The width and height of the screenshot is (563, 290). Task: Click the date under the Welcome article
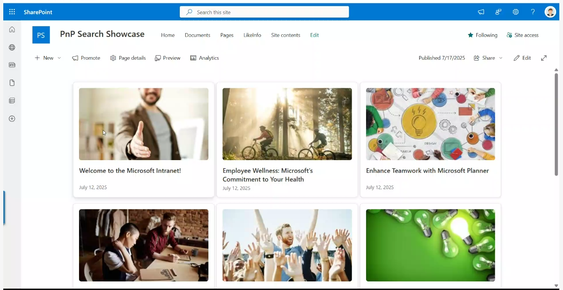93,187
